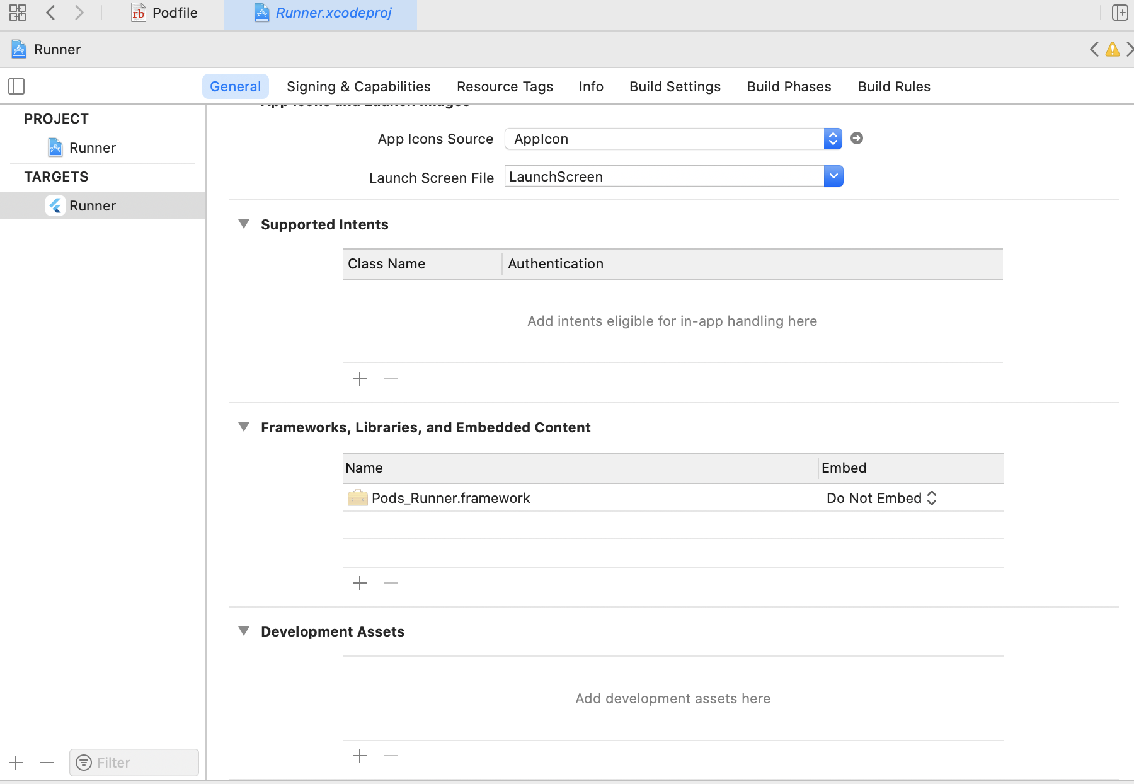Select the Runner project item

click(92, 147)
